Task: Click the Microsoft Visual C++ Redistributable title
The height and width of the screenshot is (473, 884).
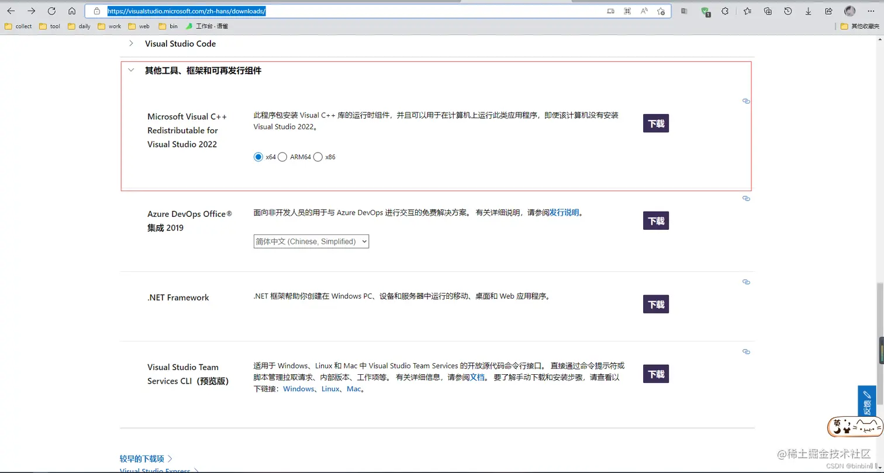Action: click(187, 130)
